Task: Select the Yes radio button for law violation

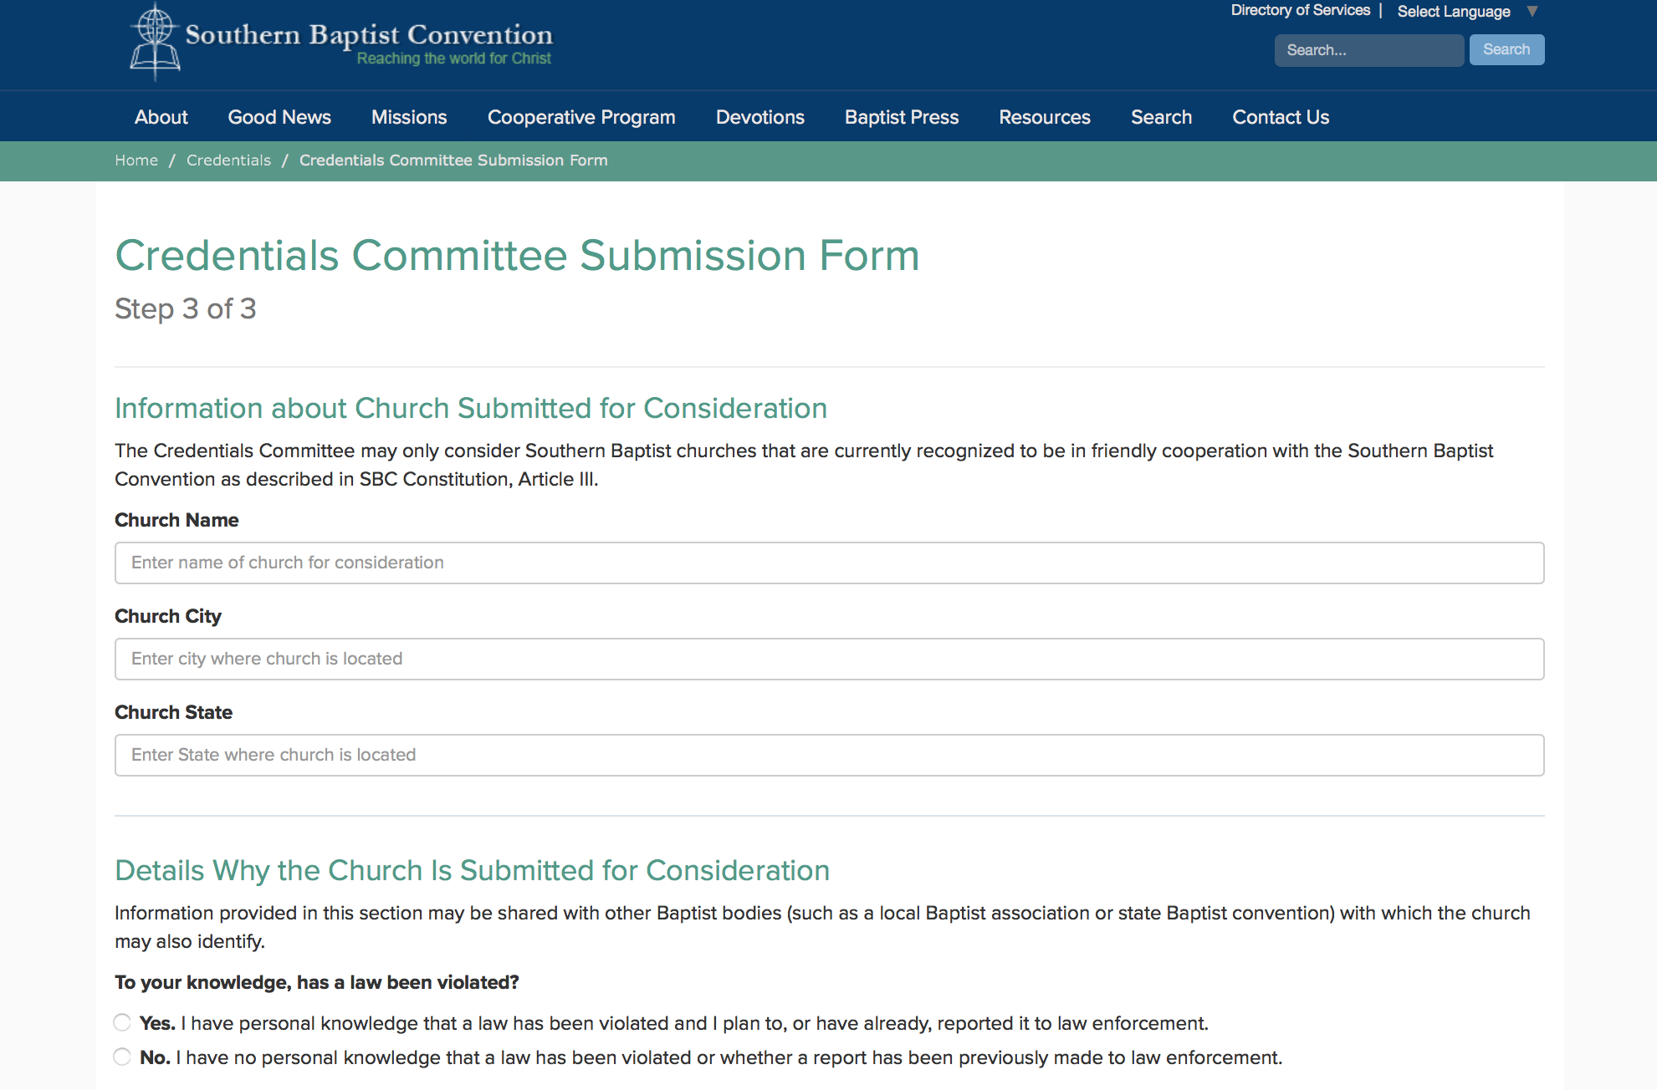Action: point(121,1021)
